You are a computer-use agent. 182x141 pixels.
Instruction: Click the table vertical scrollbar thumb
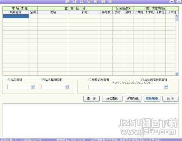177,19
